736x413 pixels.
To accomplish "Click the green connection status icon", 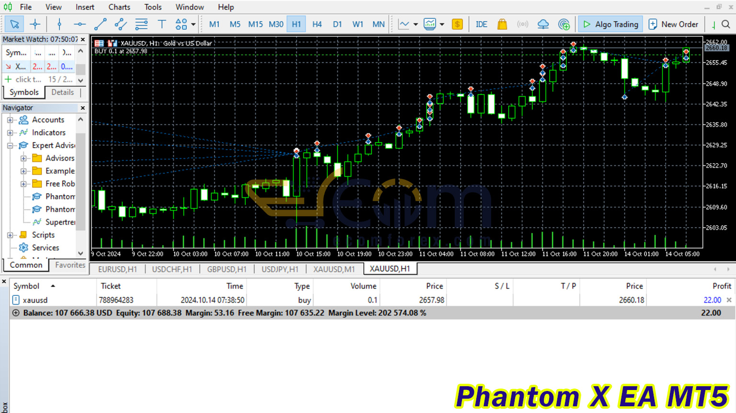I will coord(713,24).
